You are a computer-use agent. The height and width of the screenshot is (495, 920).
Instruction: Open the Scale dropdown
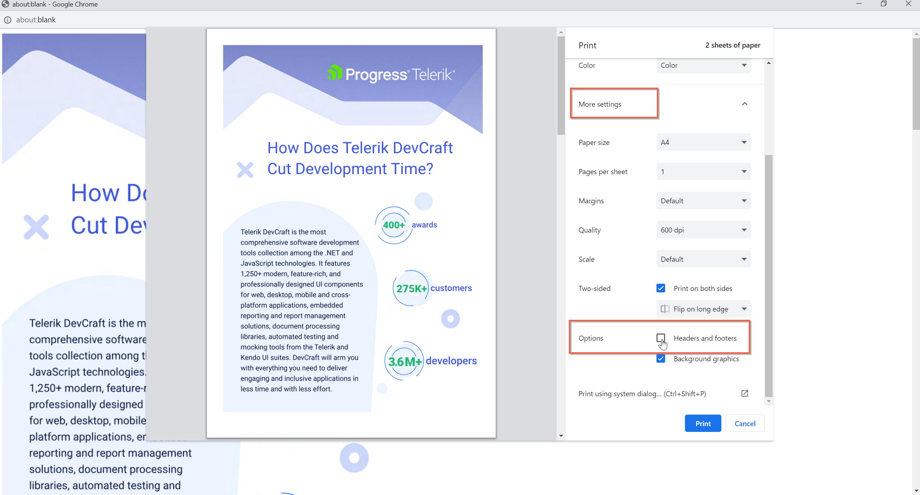coord(703,259)
